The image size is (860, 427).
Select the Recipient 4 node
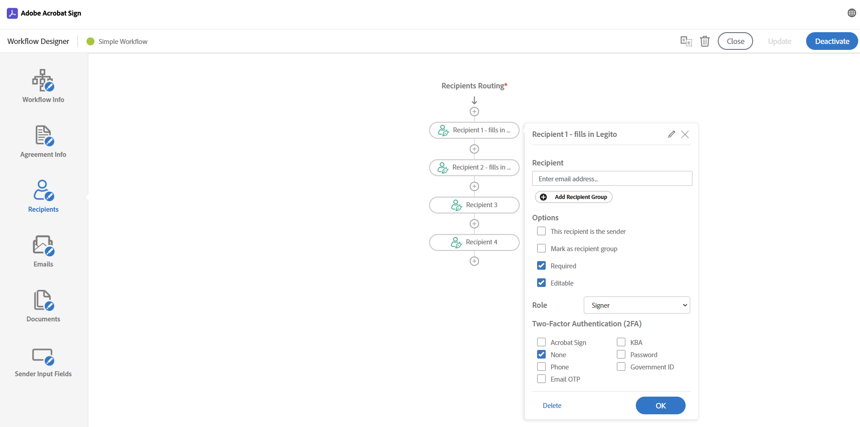(474, 242)
